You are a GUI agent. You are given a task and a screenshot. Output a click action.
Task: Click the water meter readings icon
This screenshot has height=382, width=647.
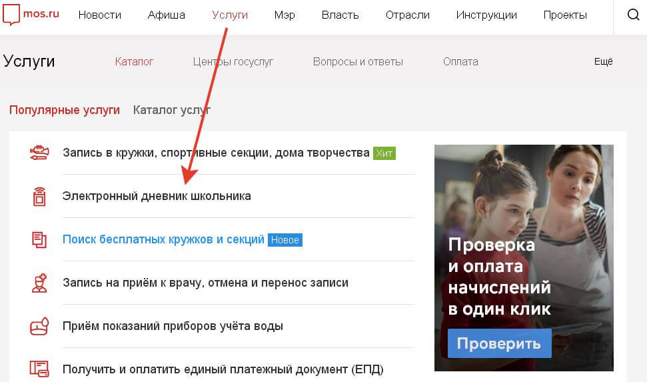tap(39, 326)
